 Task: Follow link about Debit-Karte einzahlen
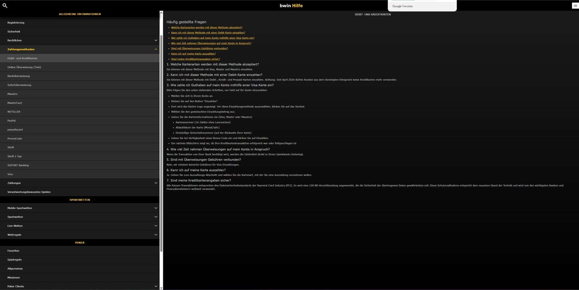tap(208, 33)
